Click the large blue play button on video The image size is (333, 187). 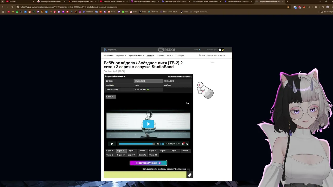148,124
